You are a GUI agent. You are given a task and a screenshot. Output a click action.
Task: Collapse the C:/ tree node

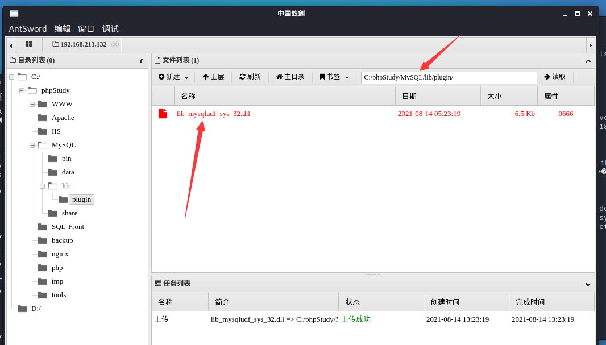[11, 77]
